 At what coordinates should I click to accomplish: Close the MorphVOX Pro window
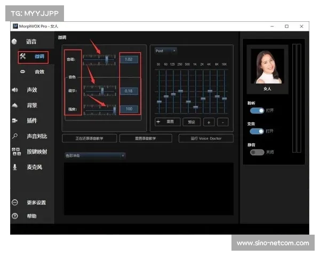coord(301,26)
